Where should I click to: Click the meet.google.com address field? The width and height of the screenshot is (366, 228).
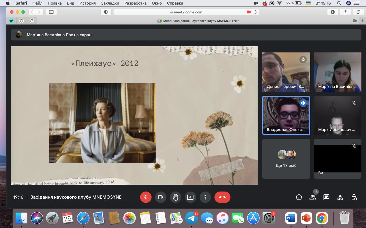[186, 12]
